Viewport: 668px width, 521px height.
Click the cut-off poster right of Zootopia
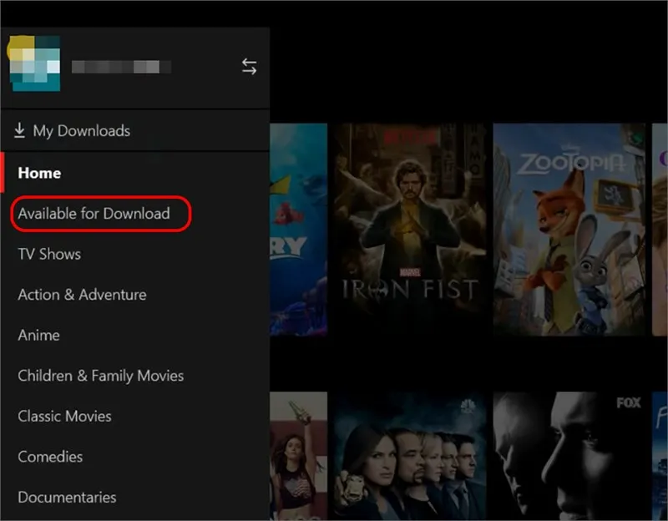660,229
